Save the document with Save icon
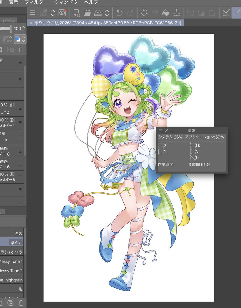The width and height of the screenshot is (241, 308). (x=98, y=13)
